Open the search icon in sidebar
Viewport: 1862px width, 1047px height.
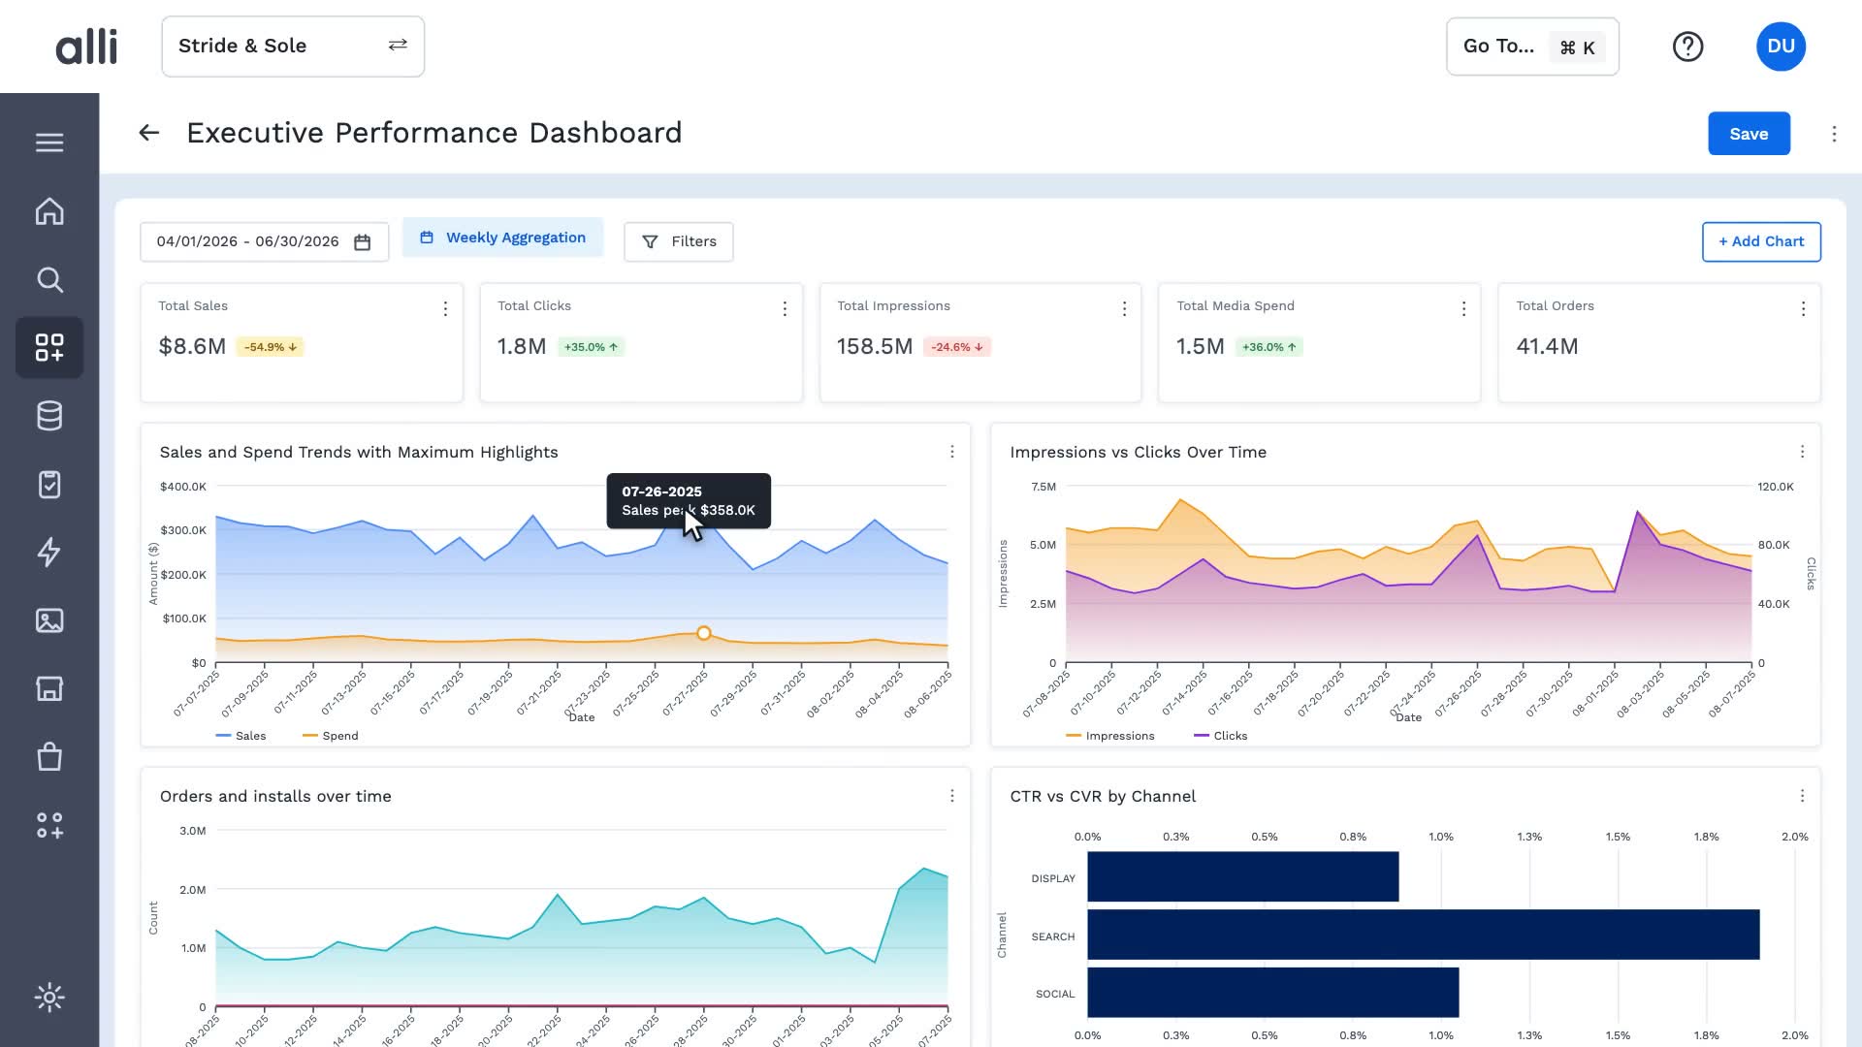coord(49,280)
